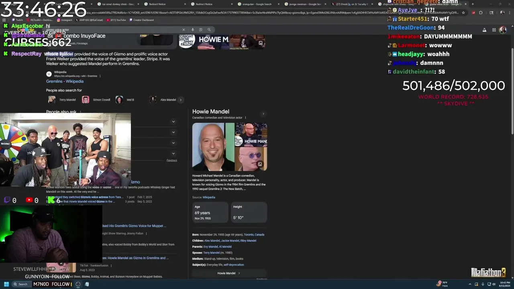Screen dimensions: 514x289
Task: Open the Alex Mandel children link
Action: coord(212,240)
